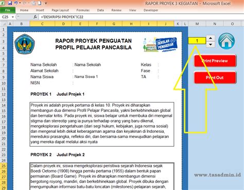Click the blank page New icon in quick access
The width and height of the screenshot is (244, 190).
pos(40,3)
